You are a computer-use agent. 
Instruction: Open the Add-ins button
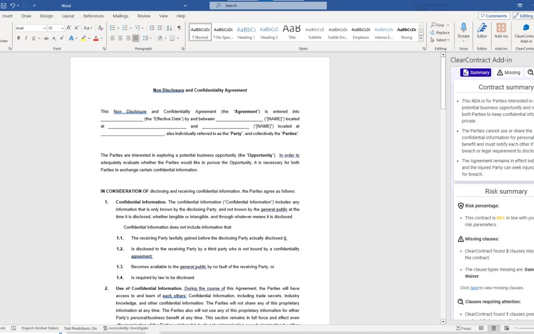(501, 30)
